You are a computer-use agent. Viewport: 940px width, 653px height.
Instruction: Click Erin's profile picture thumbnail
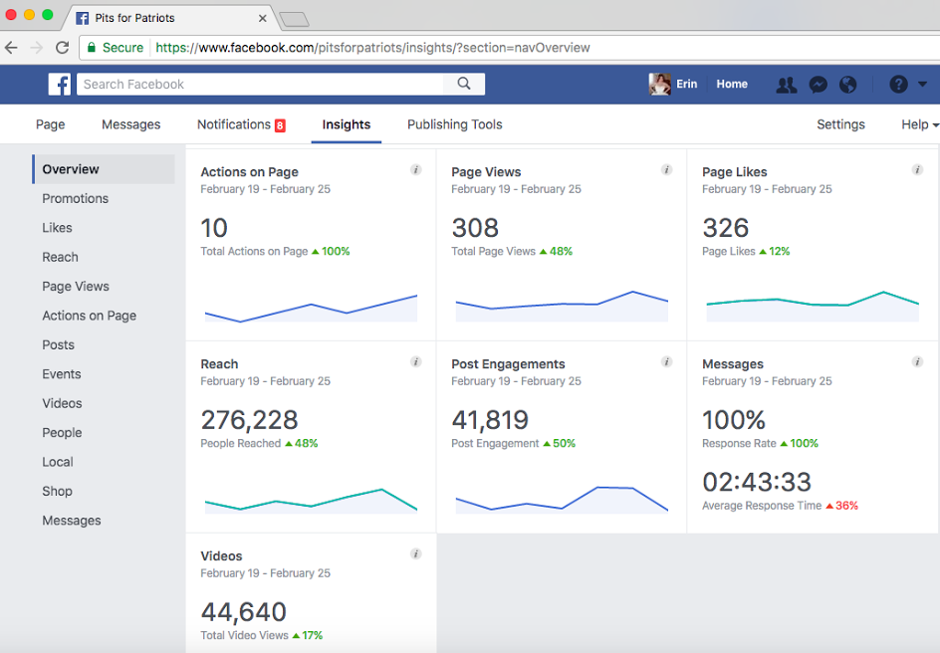click(x=660, y=85)
